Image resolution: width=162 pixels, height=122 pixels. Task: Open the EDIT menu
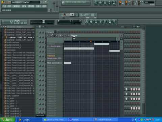pyautogui.click(x=9, y=6)
